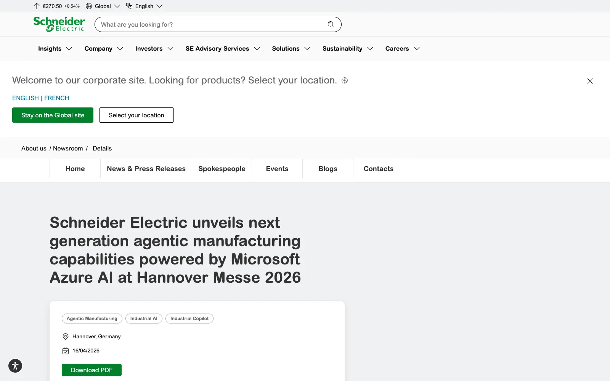The width and height of the screenshot is (610, 381).
Task: Switch to the Spokespeople tab
Action: (222, 169)
